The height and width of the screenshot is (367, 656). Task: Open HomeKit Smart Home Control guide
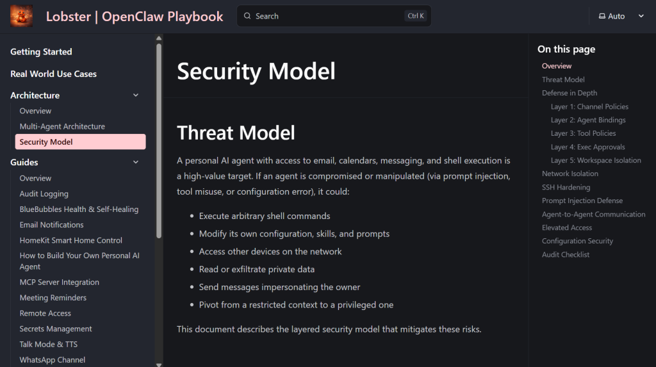point(70,240)
